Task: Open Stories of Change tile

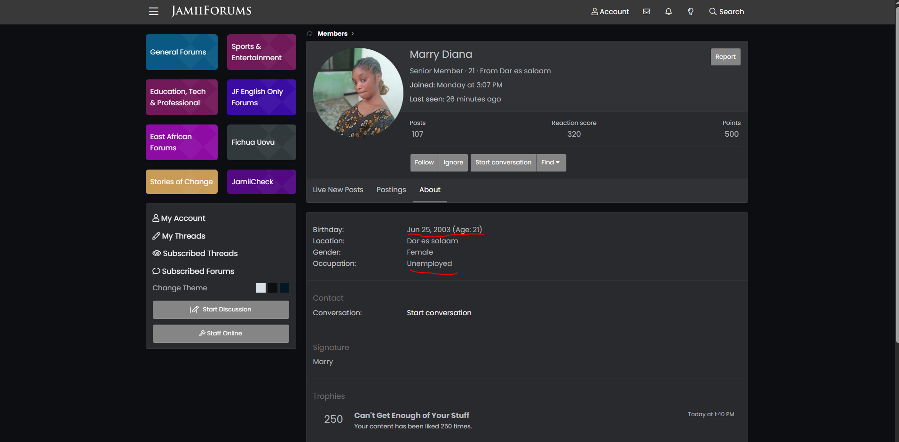Action: 181,182
